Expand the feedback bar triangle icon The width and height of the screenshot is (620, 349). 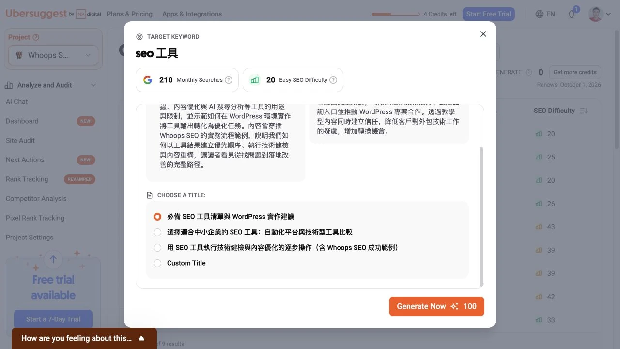(x=141, y=338)
